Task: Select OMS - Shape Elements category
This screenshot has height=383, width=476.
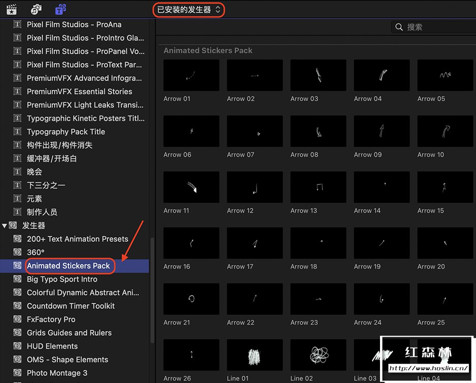Action: pos(74,359)
